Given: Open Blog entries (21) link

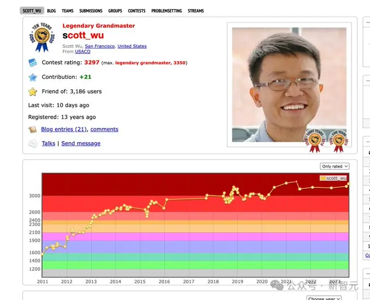Looking at the screenshot, I should point(64,130).
